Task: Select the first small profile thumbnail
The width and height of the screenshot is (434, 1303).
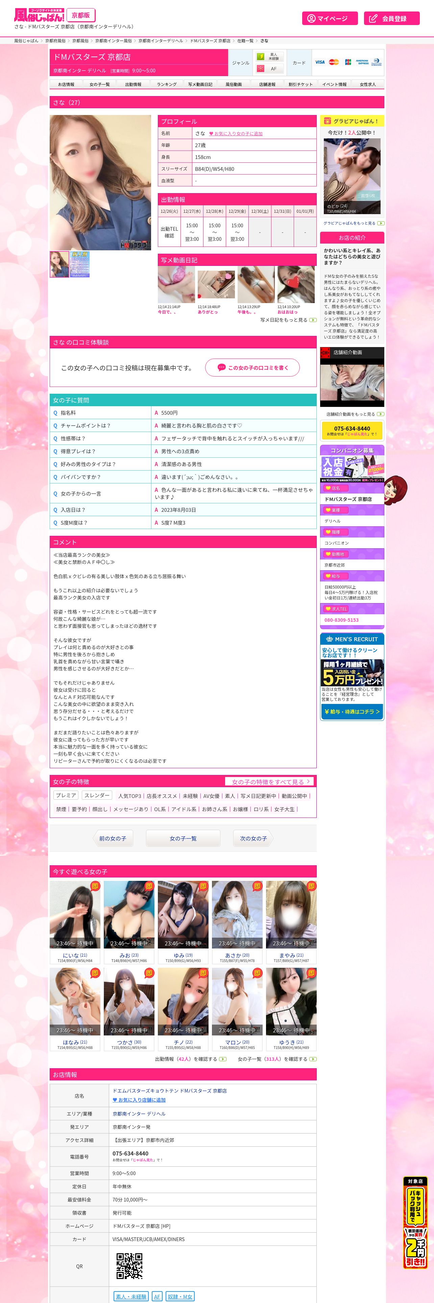Action: (59, 264)
